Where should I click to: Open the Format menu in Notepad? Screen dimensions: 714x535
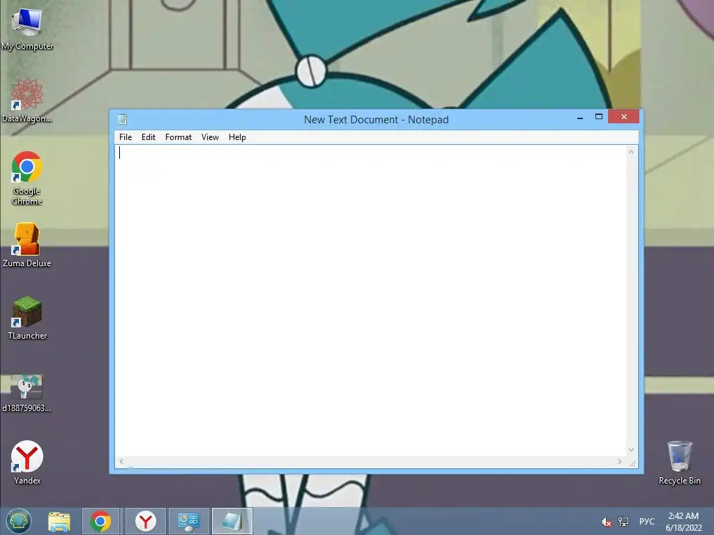tap(178, 137)
